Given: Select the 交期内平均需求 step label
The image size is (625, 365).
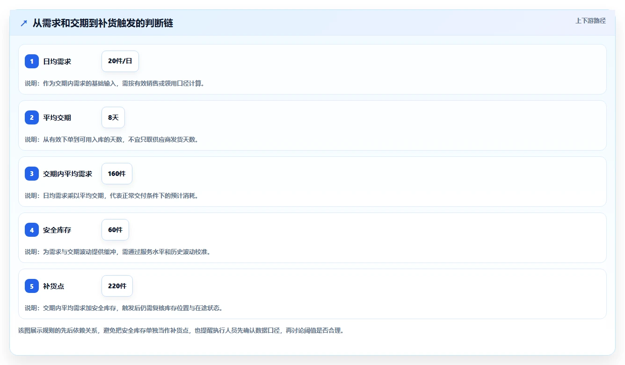Looking at the screenshot, I should 67,174.
